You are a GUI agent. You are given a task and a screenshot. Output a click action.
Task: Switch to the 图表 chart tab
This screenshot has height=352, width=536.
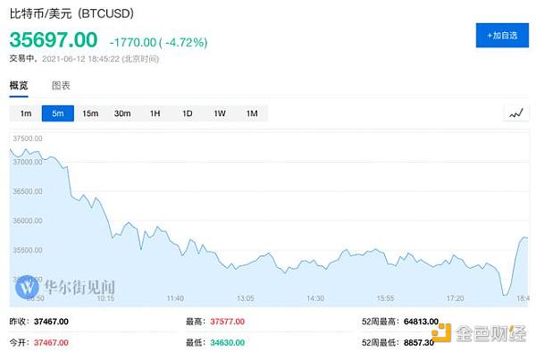pyautogui.click(x=61, y=86)
